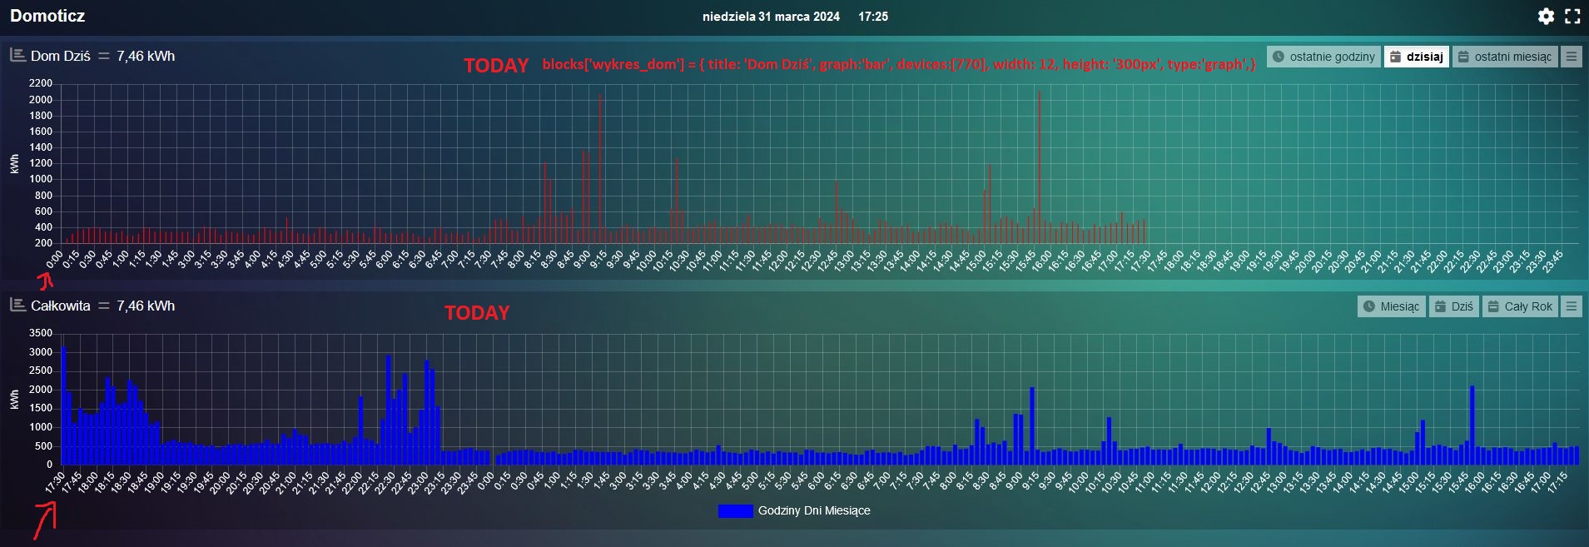Click the Całkowita value 7,46 kWh
Viewport: 1589px width, 547px height.
point(146,306)
